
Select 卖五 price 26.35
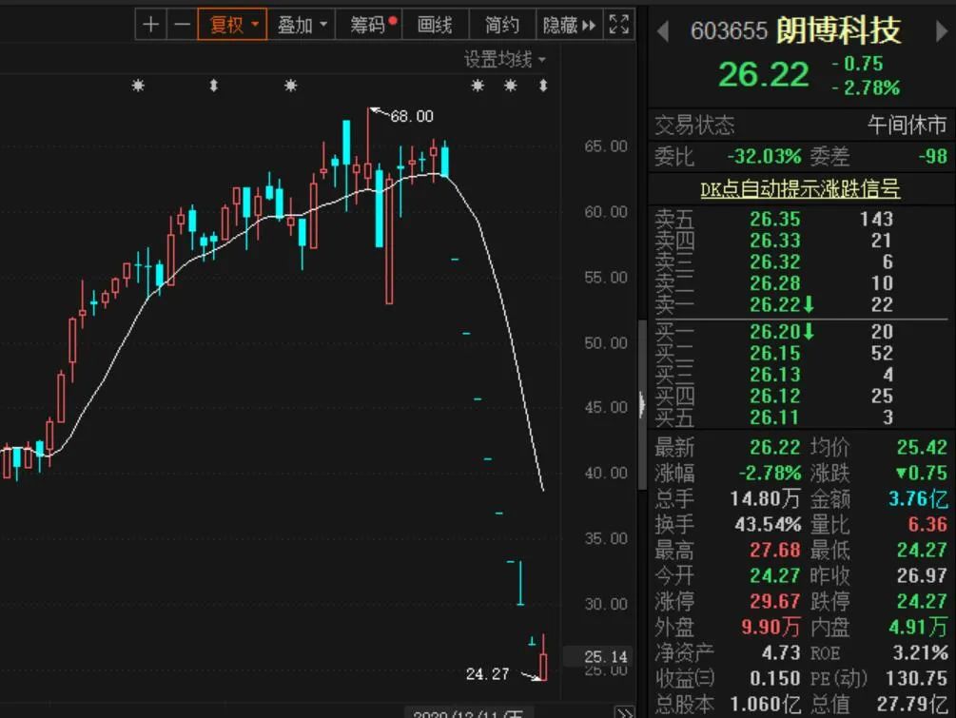coord(775,219)
